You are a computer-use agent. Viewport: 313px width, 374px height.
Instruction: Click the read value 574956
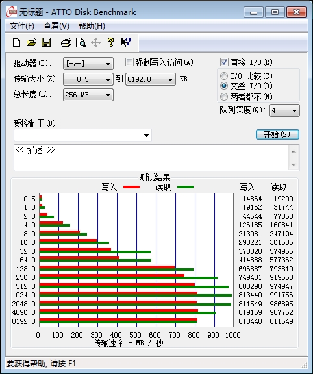281,251
